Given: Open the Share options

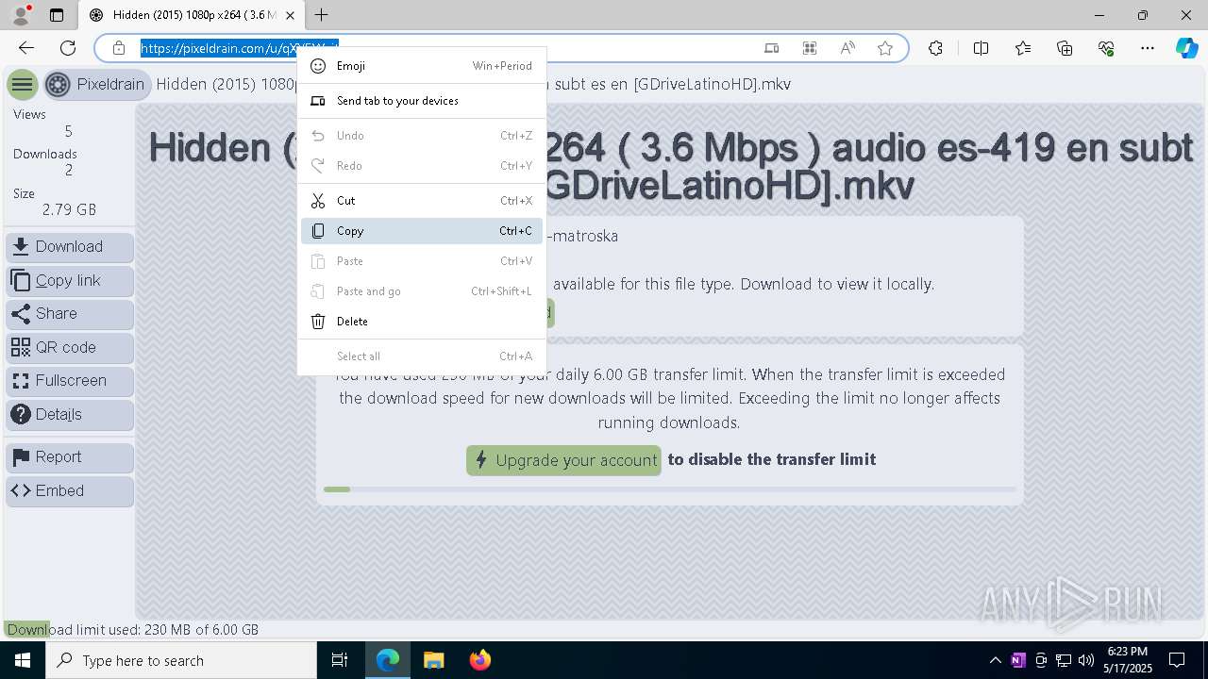Looking at the screenshot, I should tap(70, 314).
